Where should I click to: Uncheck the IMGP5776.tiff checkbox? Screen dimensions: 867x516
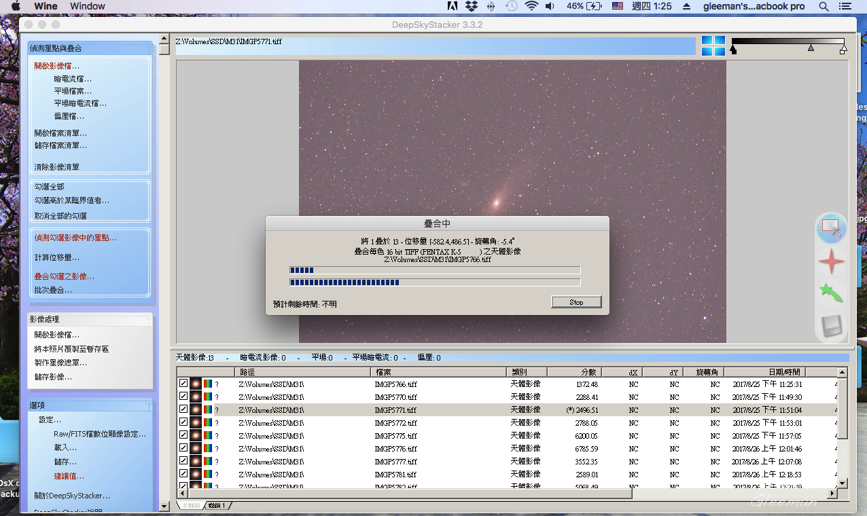click(183, 448)
